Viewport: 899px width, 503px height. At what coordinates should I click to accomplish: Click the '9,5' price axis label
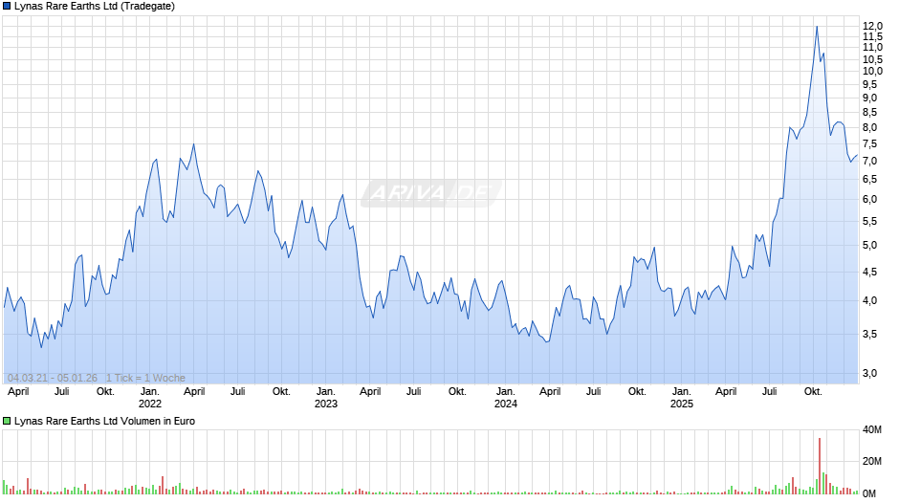point(869,84)
